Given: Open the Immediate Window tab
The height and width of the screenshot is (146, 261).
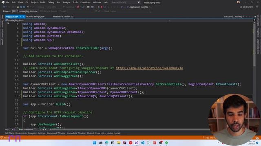Looking at the screenshot, I should coord(76,133).
